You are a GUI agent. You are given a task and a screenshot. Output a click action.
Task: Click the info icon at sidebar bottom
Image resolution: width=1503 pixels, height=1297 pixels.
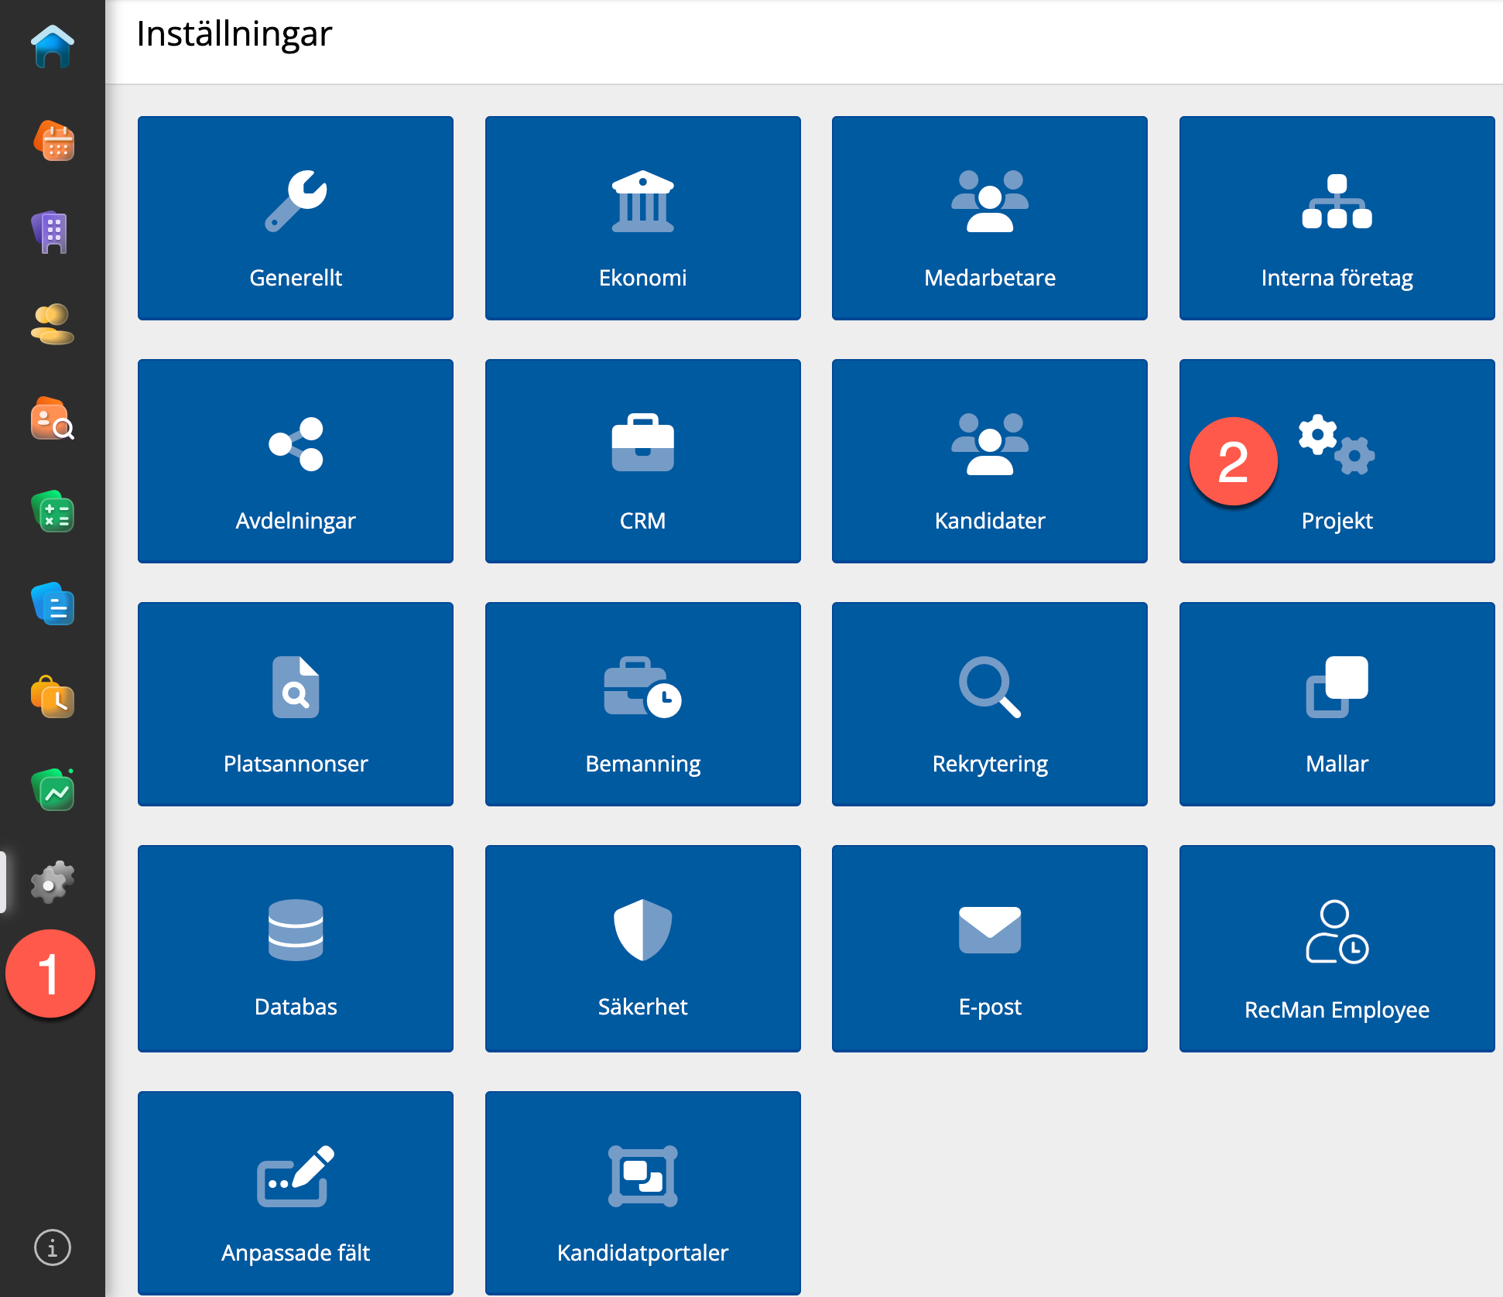(x=53, y=1247)
